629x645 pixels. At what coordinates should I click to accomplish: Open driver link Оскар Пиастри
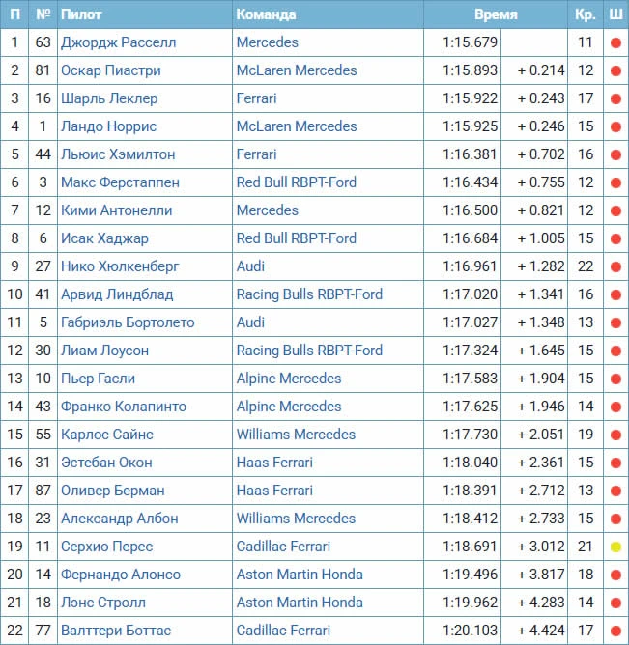coord(111,70)
